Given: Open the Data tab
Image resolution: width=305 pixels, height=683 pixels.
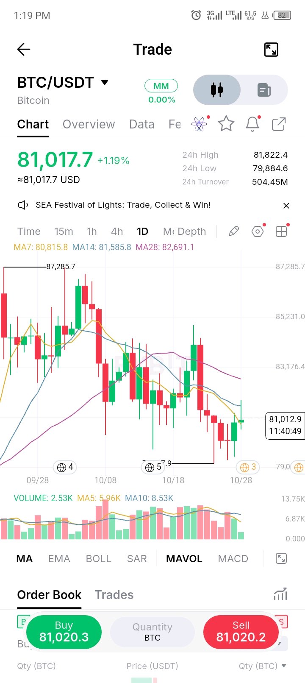Looking at the screenshot, I should tap(141, 124).
